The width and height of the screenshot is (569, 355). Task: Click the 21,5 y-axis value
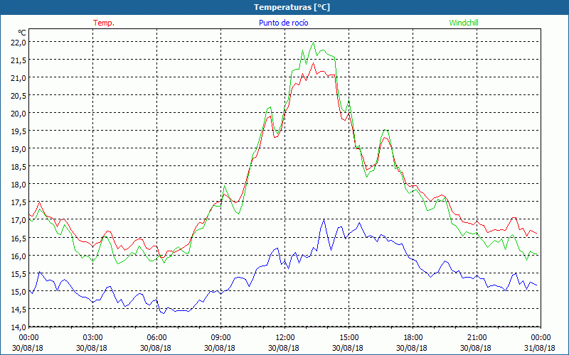pos(18,60)
